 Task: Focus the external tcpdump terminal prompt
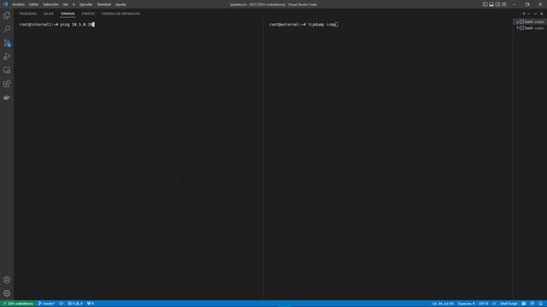click(303, 25)
